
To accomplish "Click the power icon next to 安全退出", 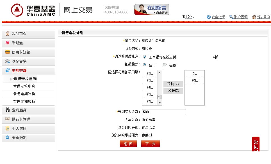I will pyautogui.click(x=8, y=138).
